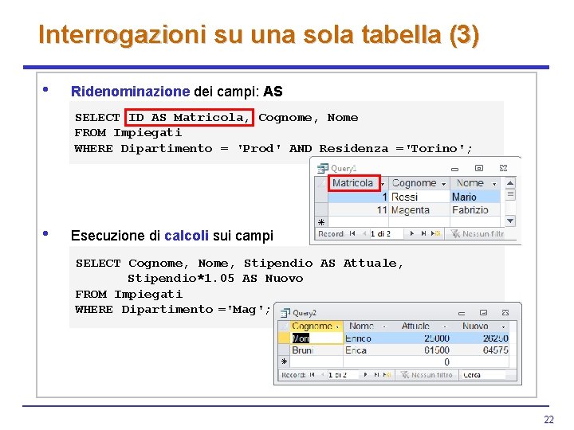Click the scroll-up arrow in Query1
The image size is (574, 430).
(x=510, y=182)
